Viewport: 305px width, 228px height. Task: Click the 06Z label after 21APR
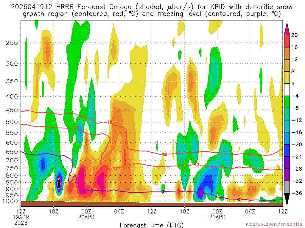[250, 211]
